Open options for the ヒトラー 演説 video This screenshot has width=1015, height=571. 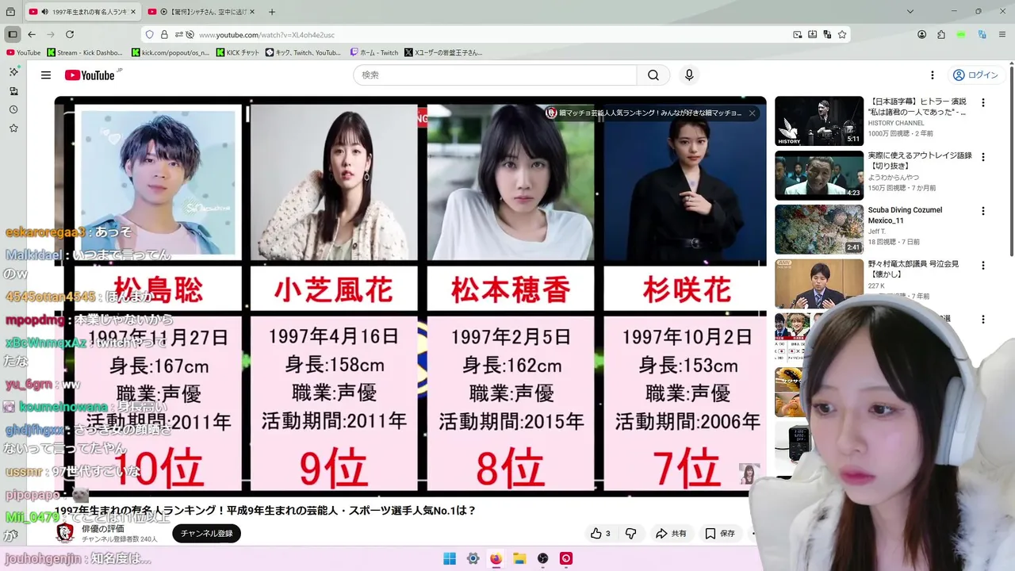[x=983, y=102]
